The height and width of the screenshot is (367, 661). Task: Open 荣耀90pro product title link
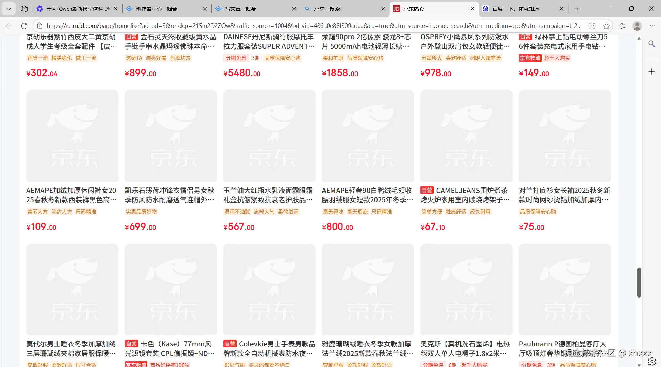click(366, 42)
